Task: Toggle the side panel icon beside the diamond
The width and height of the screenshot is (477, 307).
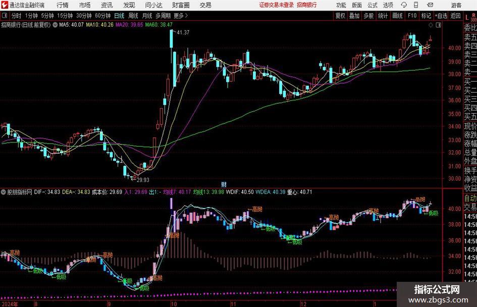Action: click(x=438, y=25)
